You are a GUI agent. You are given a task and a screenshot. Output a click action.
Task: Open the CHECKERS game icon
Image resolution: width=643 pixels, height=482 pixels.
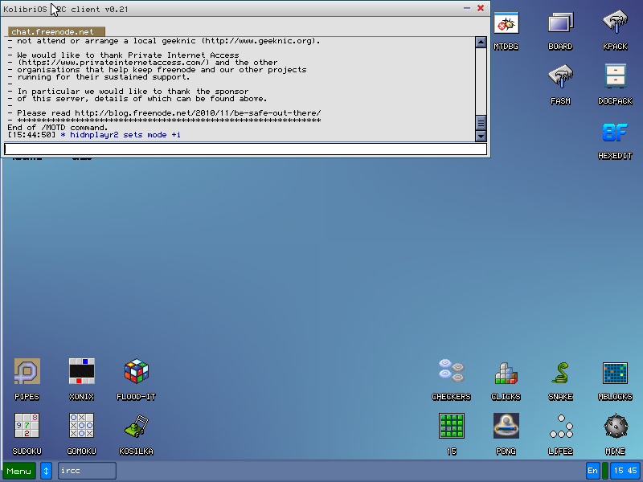pyautogui.click(x=451, y=372)
